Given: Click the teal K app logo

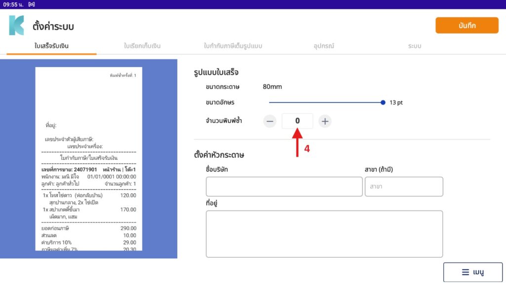Looking at the screenshot, I should pyautogui.click(x=16, y=25).
